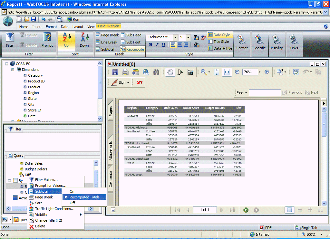Viewport: 330px width, 239px height.
Task: Click the last page navigation icon
Action: [232, 210]
